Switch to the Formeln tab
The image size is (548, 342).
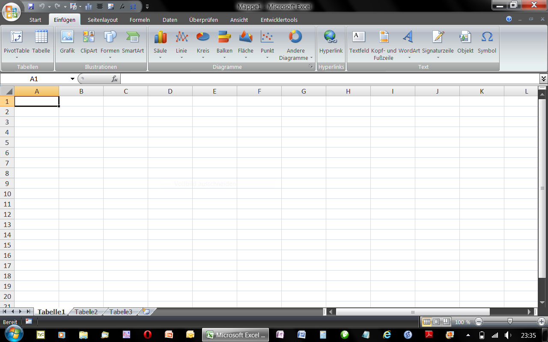click(x=140, y=20)
